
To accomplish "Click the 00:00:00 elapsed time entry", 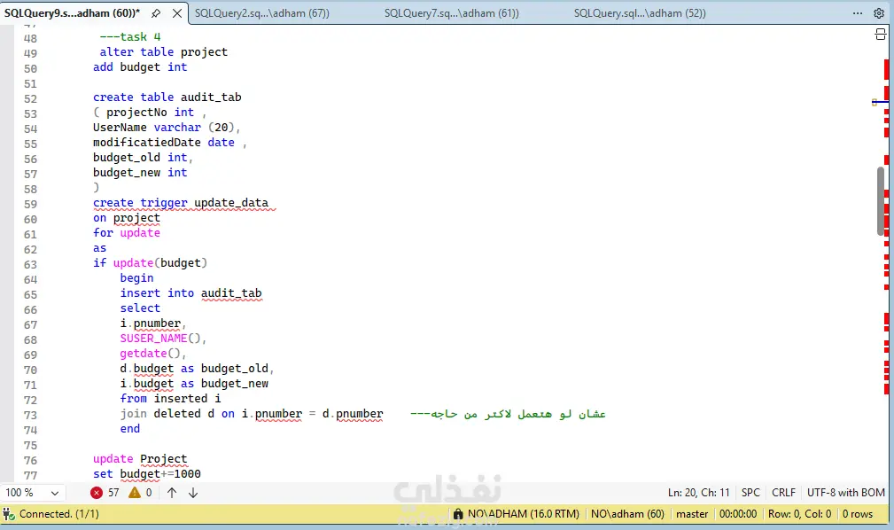I will (x=738, y=514).
